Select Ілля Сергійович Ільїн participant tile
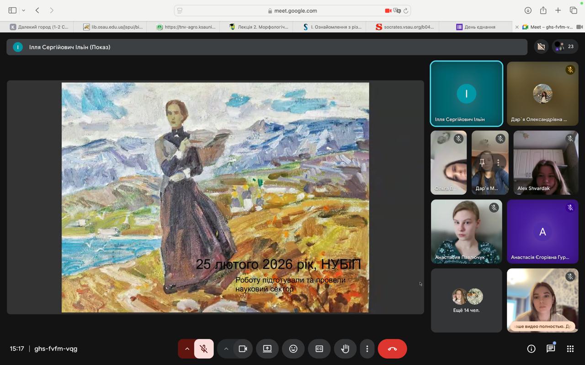585x365 pixels. pos(467,94)
